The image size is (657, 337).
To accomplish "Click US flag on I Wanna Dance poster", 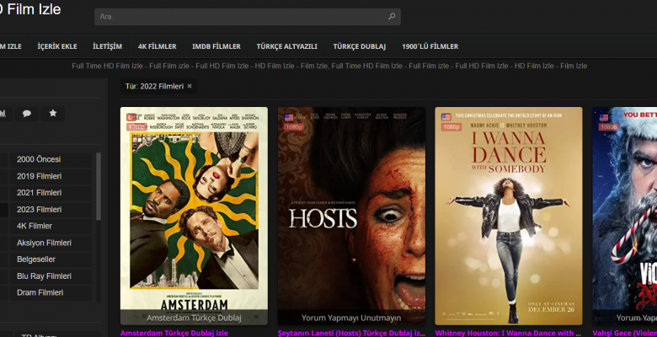I will click(x=446, y=117).
